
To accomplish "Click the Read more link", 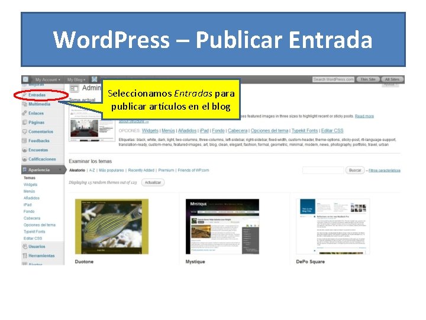I will [x=364, y=116].
